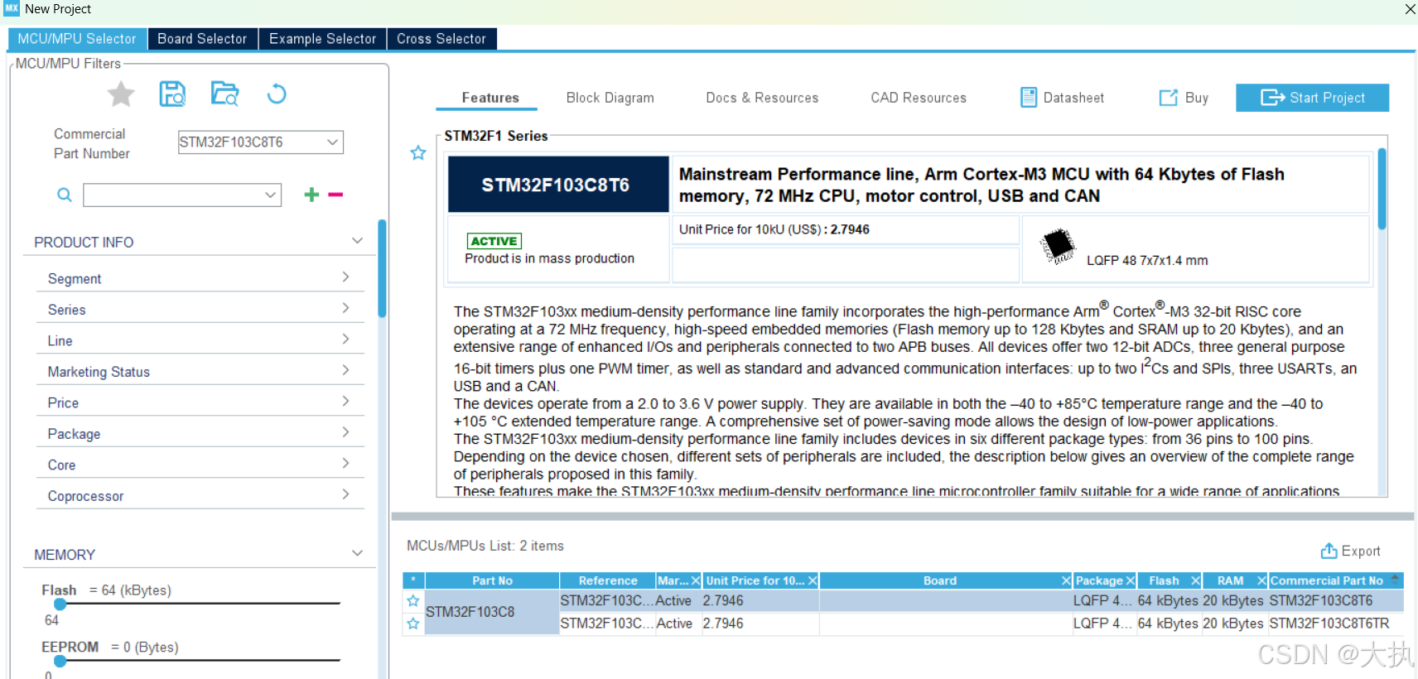Viewport: 1418px width, 679px height.
Task: Remove the Marketing status column via X
Action: point(696,580)
